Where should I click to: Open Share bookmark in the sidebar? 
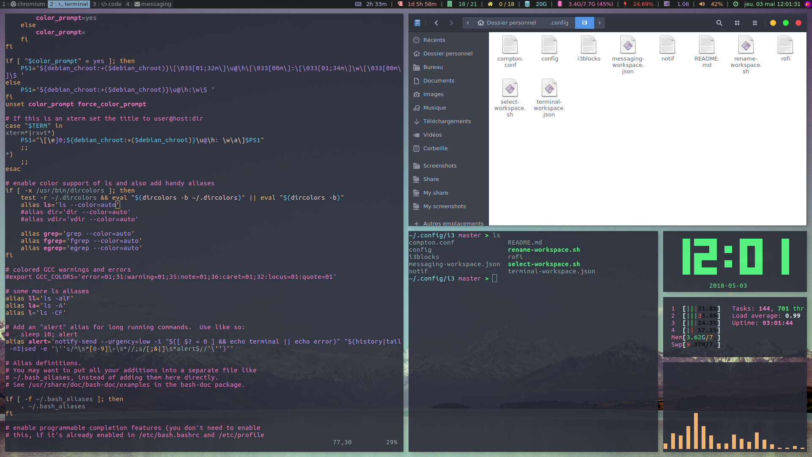449,179
